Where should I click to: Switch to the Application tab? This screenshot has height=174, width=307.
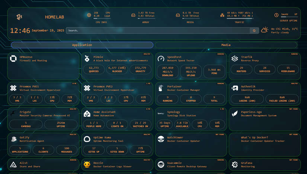tap(82, 45)
